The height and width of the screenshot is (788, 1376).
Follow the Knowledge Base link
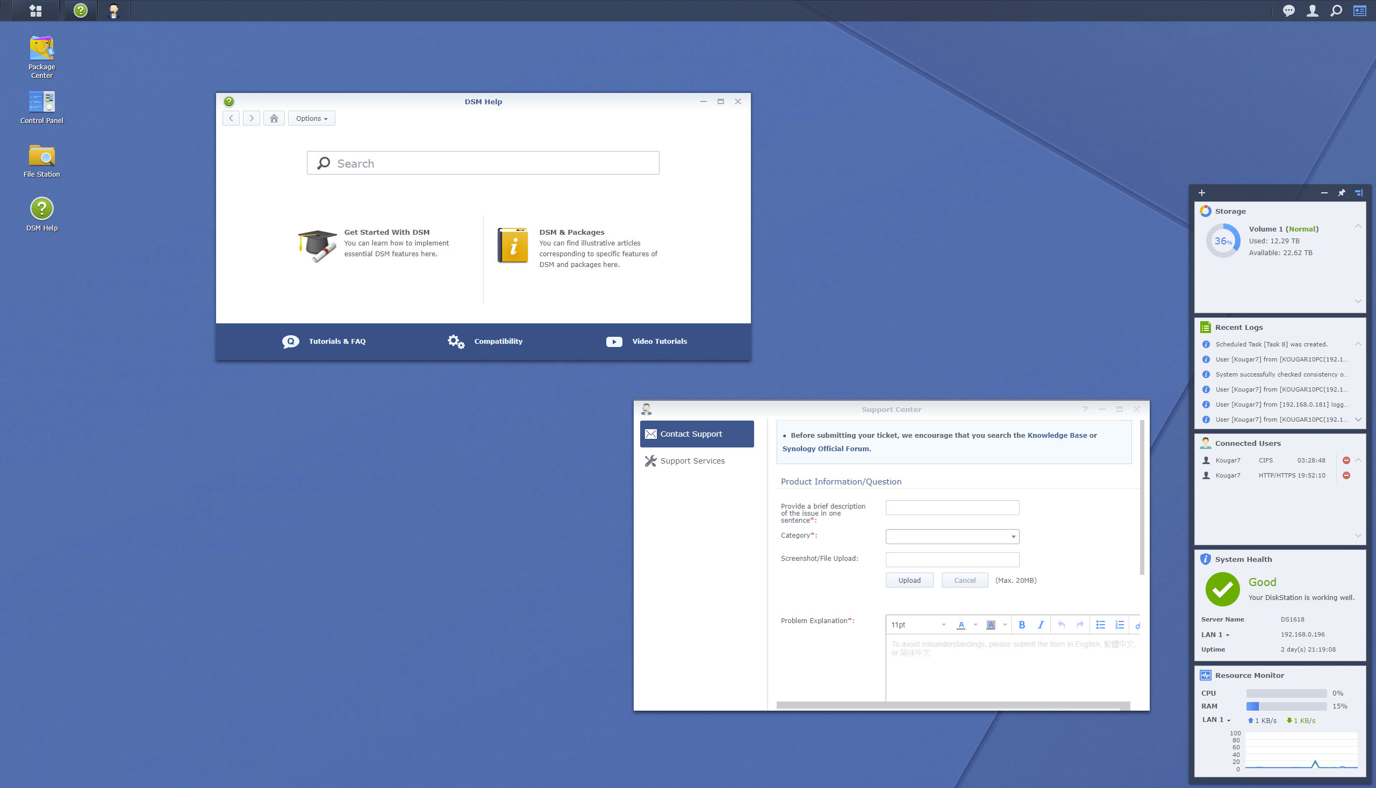coord(1057,436)
